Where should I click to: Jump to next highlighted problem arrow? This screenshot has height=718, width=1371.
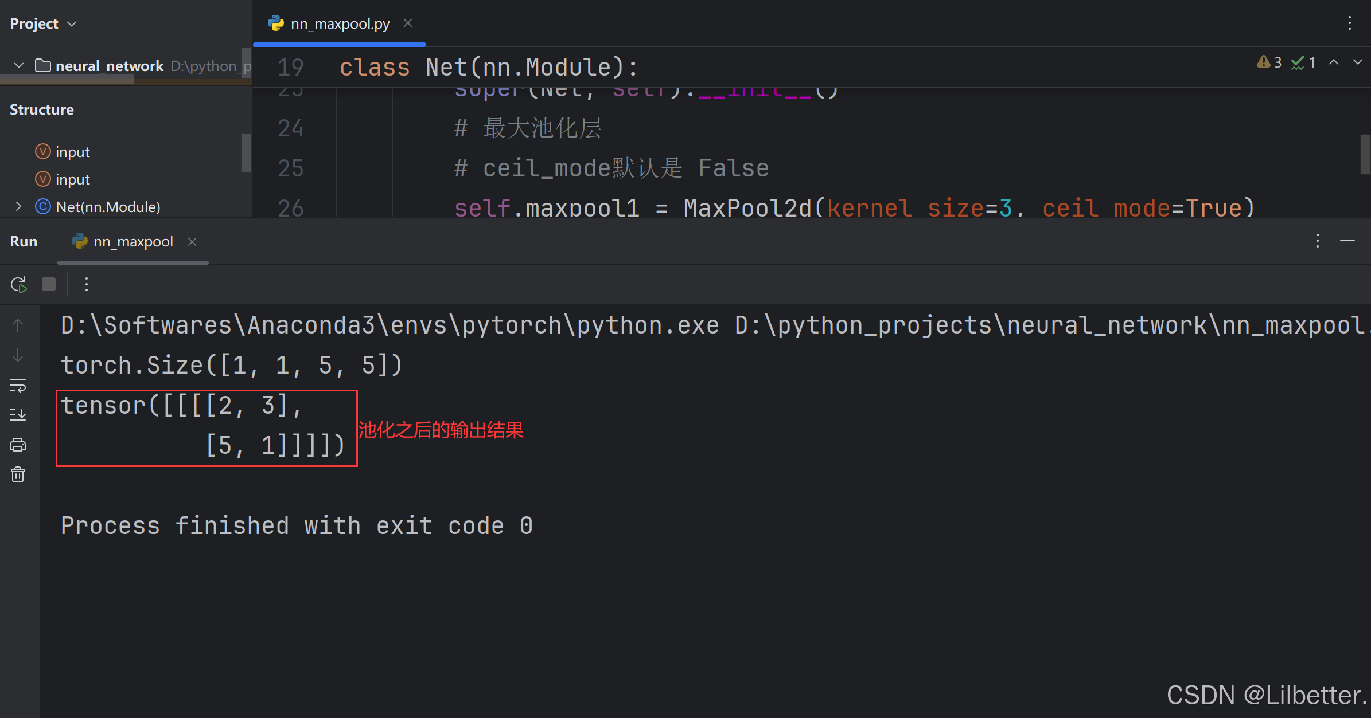(x=1357, y=62)
